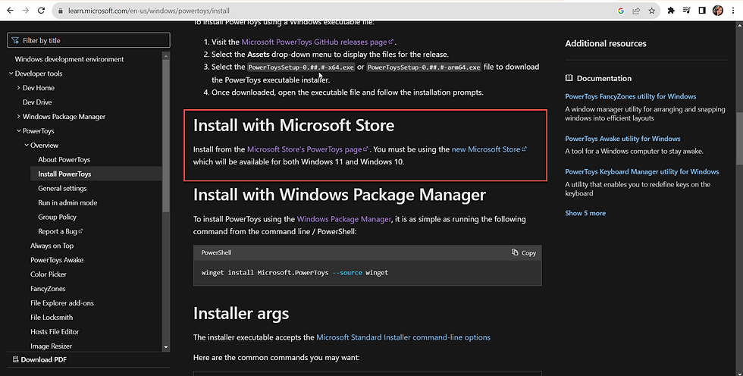The width and height of the screenshot is (743, 376).
Task: Click the Google icon in the address bar
Action: click(x=621, y=11)
